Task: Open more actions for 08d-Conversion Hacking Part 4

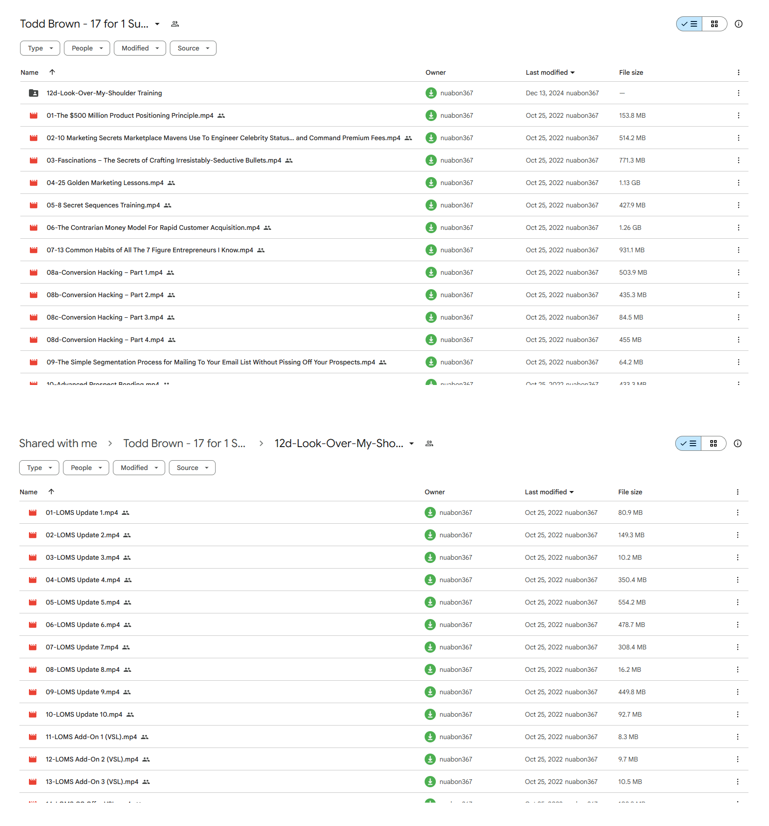Action: (739, 340)
